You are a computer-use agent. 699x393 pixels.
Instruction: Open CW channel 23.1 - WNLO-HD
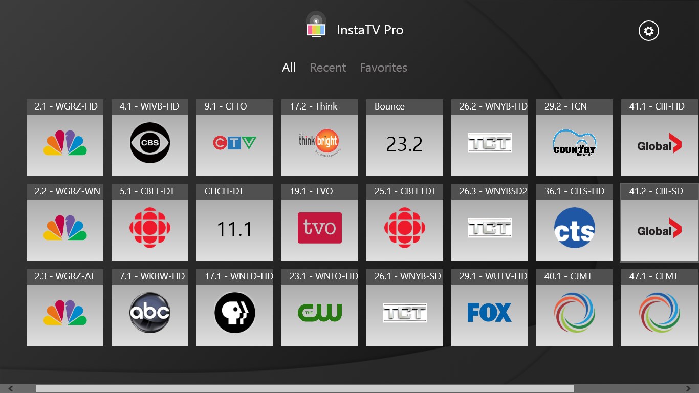pyautogui.click(x=320, y=308)
